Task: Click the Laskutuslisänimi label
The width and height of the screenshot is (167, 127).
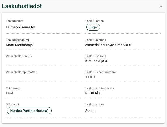Action: point(17,40)
